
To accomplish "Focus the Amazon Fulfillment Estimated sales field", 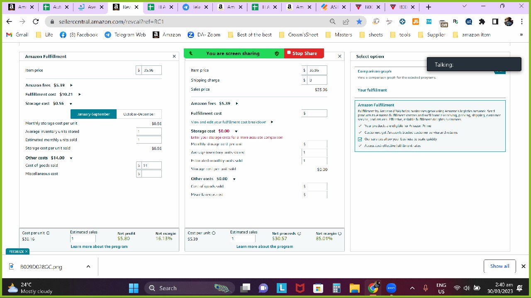I will tap(83, 239).
